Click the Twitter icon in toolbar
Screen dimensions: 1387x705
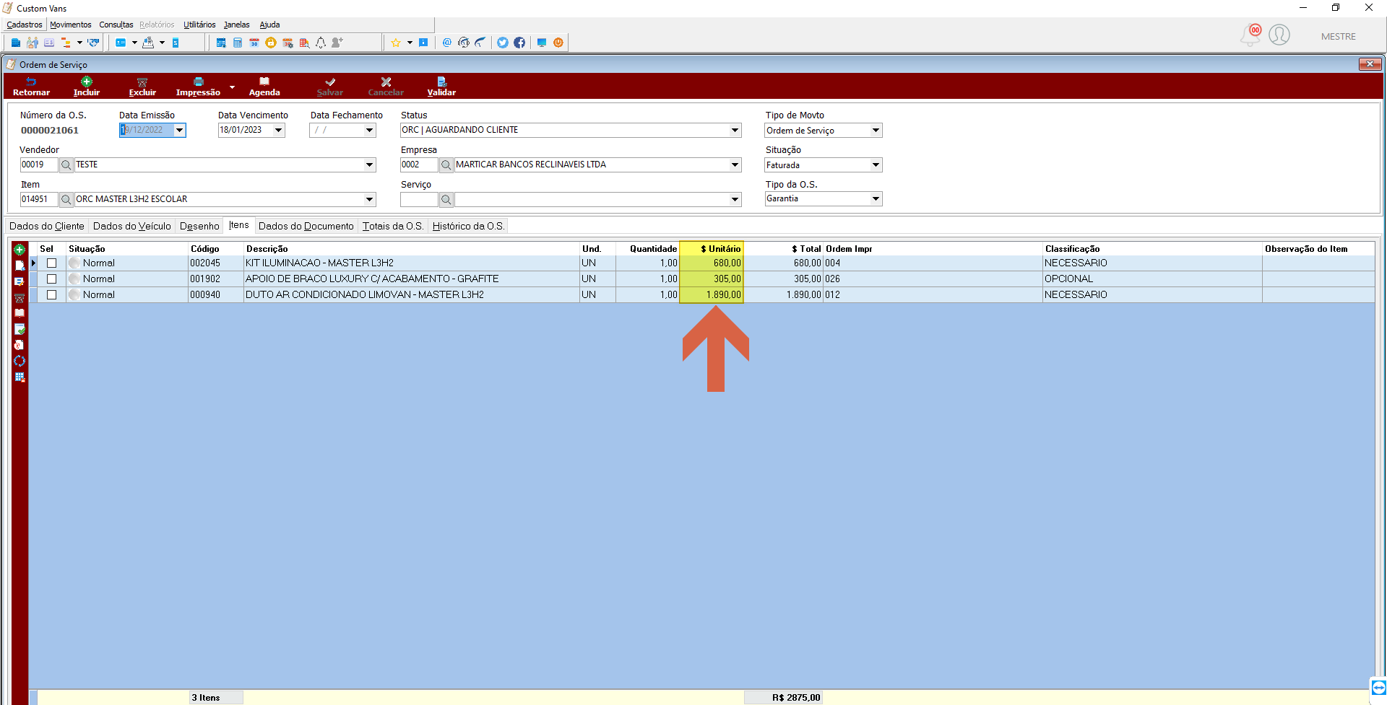(x=503, y=43)
